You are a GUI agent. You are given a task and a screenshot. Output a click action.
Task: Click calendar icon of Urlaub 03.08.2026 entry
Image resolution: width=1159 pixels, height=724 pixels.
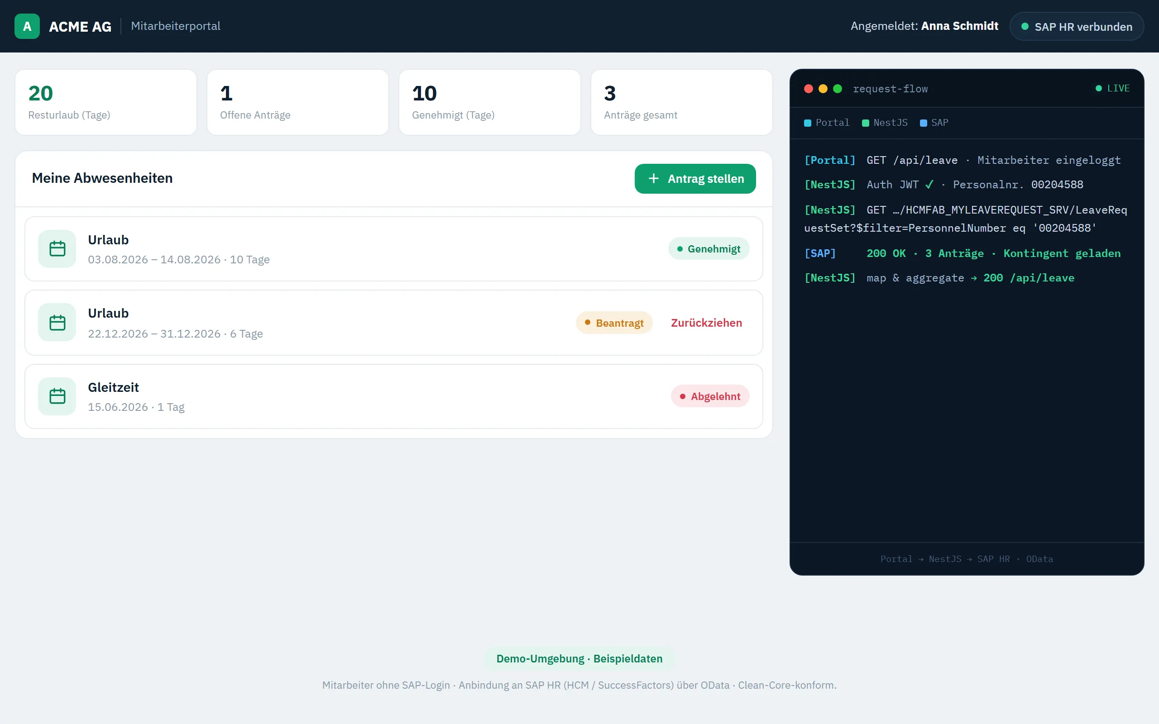coord(57,248)
